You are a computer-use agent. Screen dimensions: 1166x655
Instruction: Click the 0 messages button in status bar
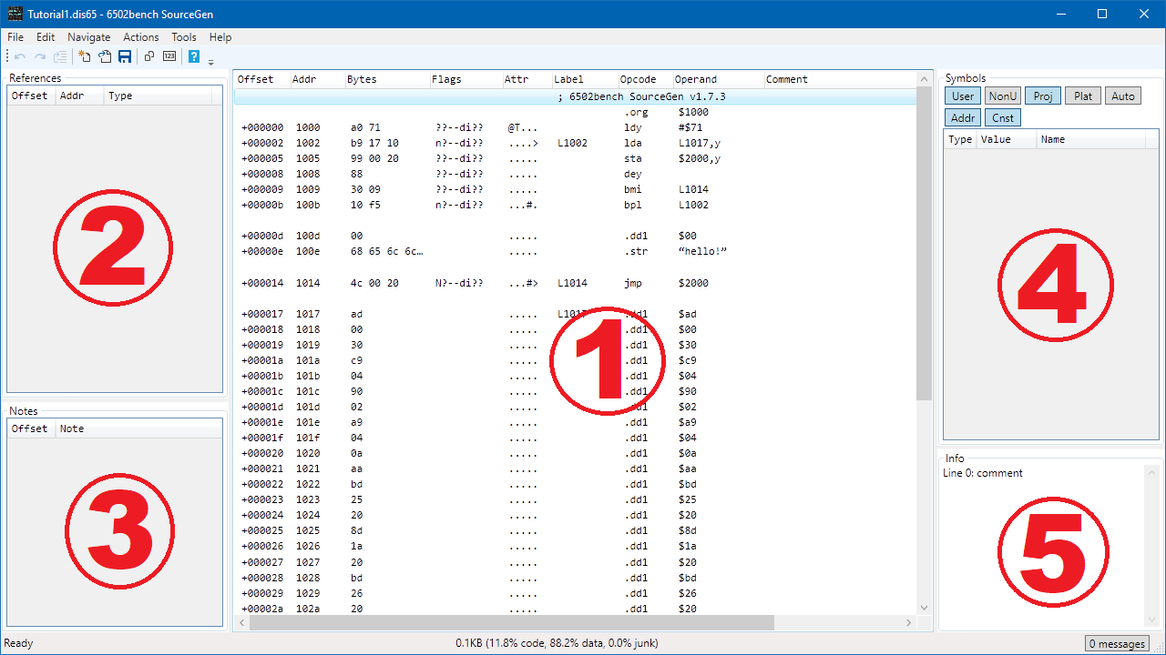pyautogui.click(x=1119, y=643)
